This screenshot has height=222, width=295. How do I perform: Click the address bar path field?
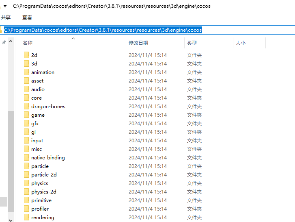pyautogui.click(x=148, y=30)
